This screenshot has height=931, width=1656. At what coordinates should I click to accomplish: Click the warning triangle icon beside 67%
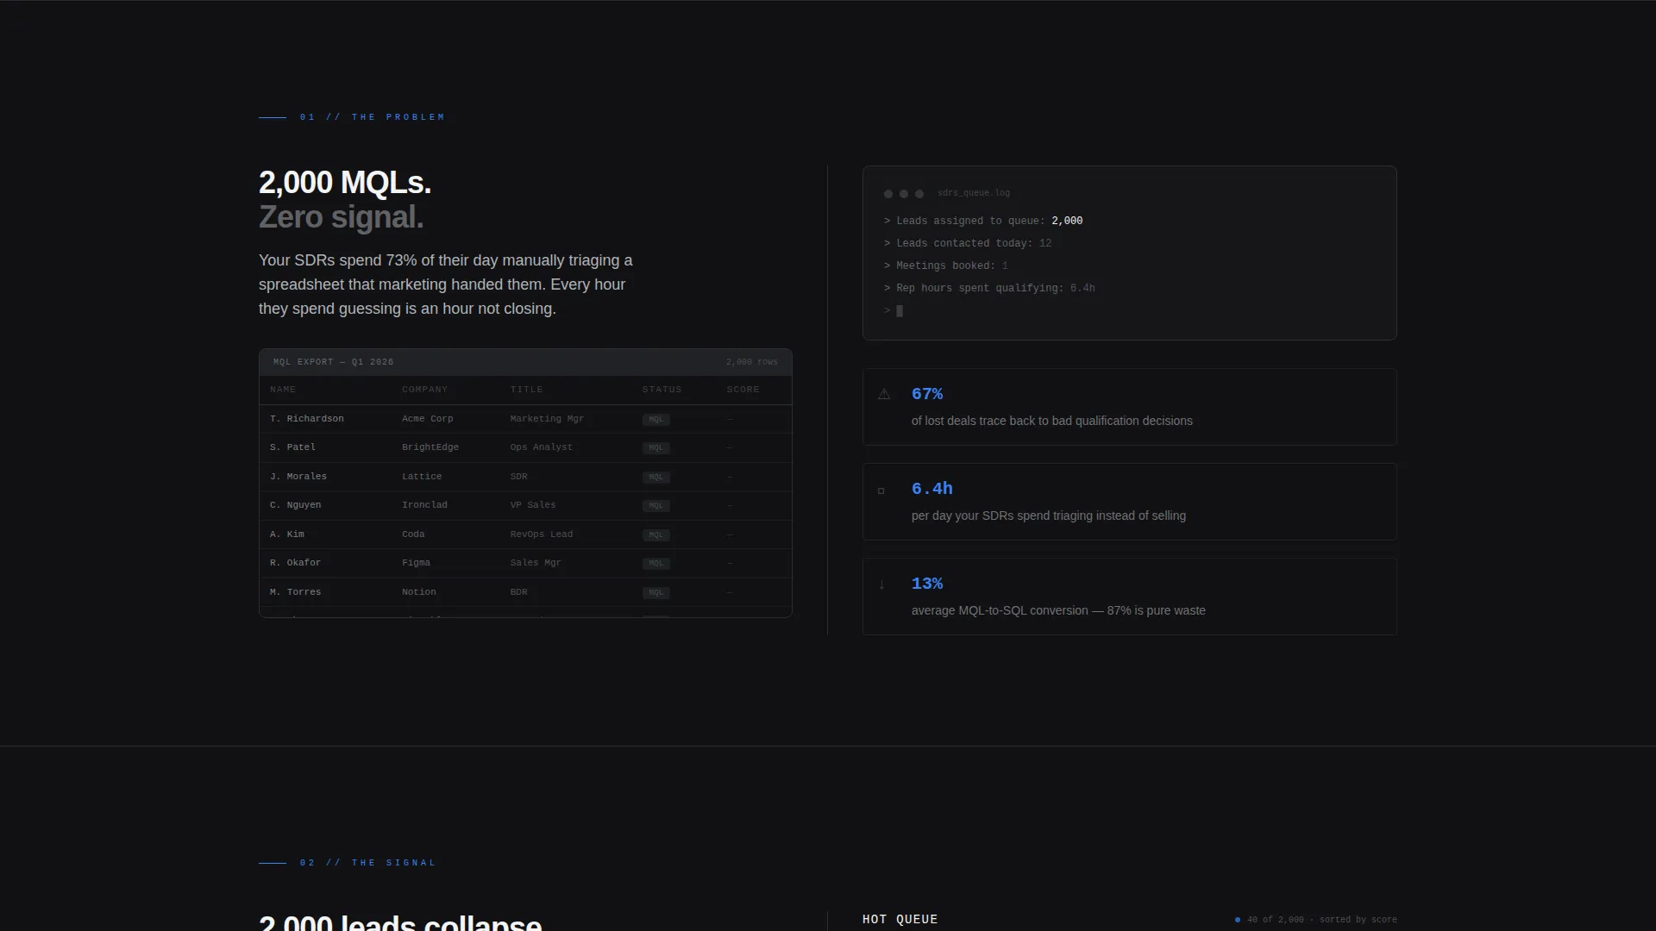point(884,394)
